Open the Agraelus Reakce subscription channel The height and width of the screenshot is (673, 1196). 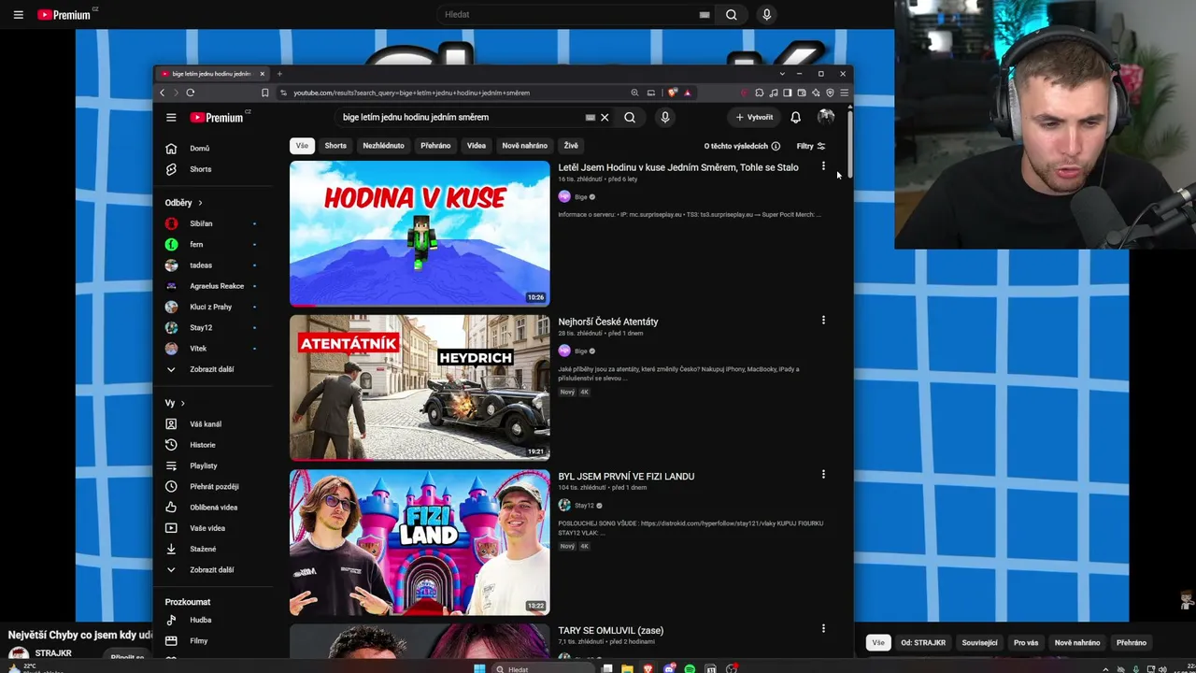coord(217,286)
